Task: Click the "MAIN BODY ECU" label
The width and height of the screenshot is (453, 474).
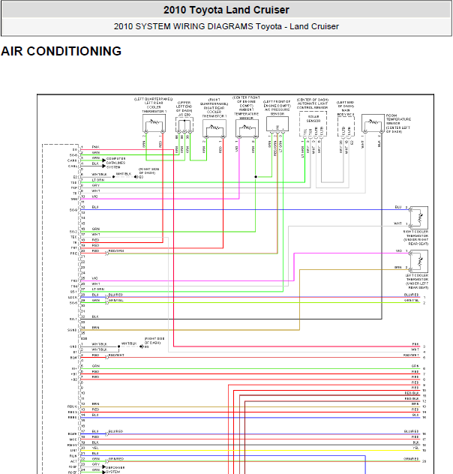Action: (346, 112)
